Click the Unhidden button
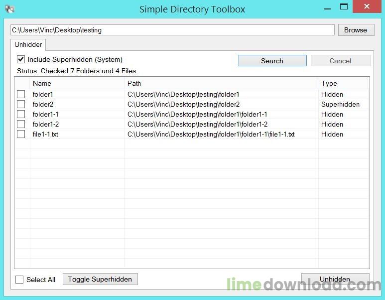Image resolution: width=385 pixels, height=300 pixels. 335,279
